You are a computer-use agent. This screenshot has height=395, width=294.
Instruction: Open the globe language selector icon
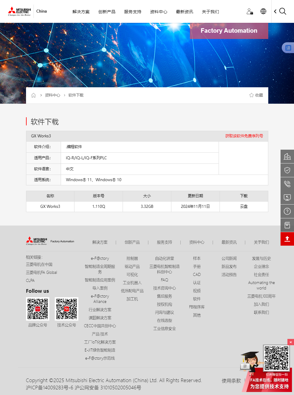(x=263, y=11)
